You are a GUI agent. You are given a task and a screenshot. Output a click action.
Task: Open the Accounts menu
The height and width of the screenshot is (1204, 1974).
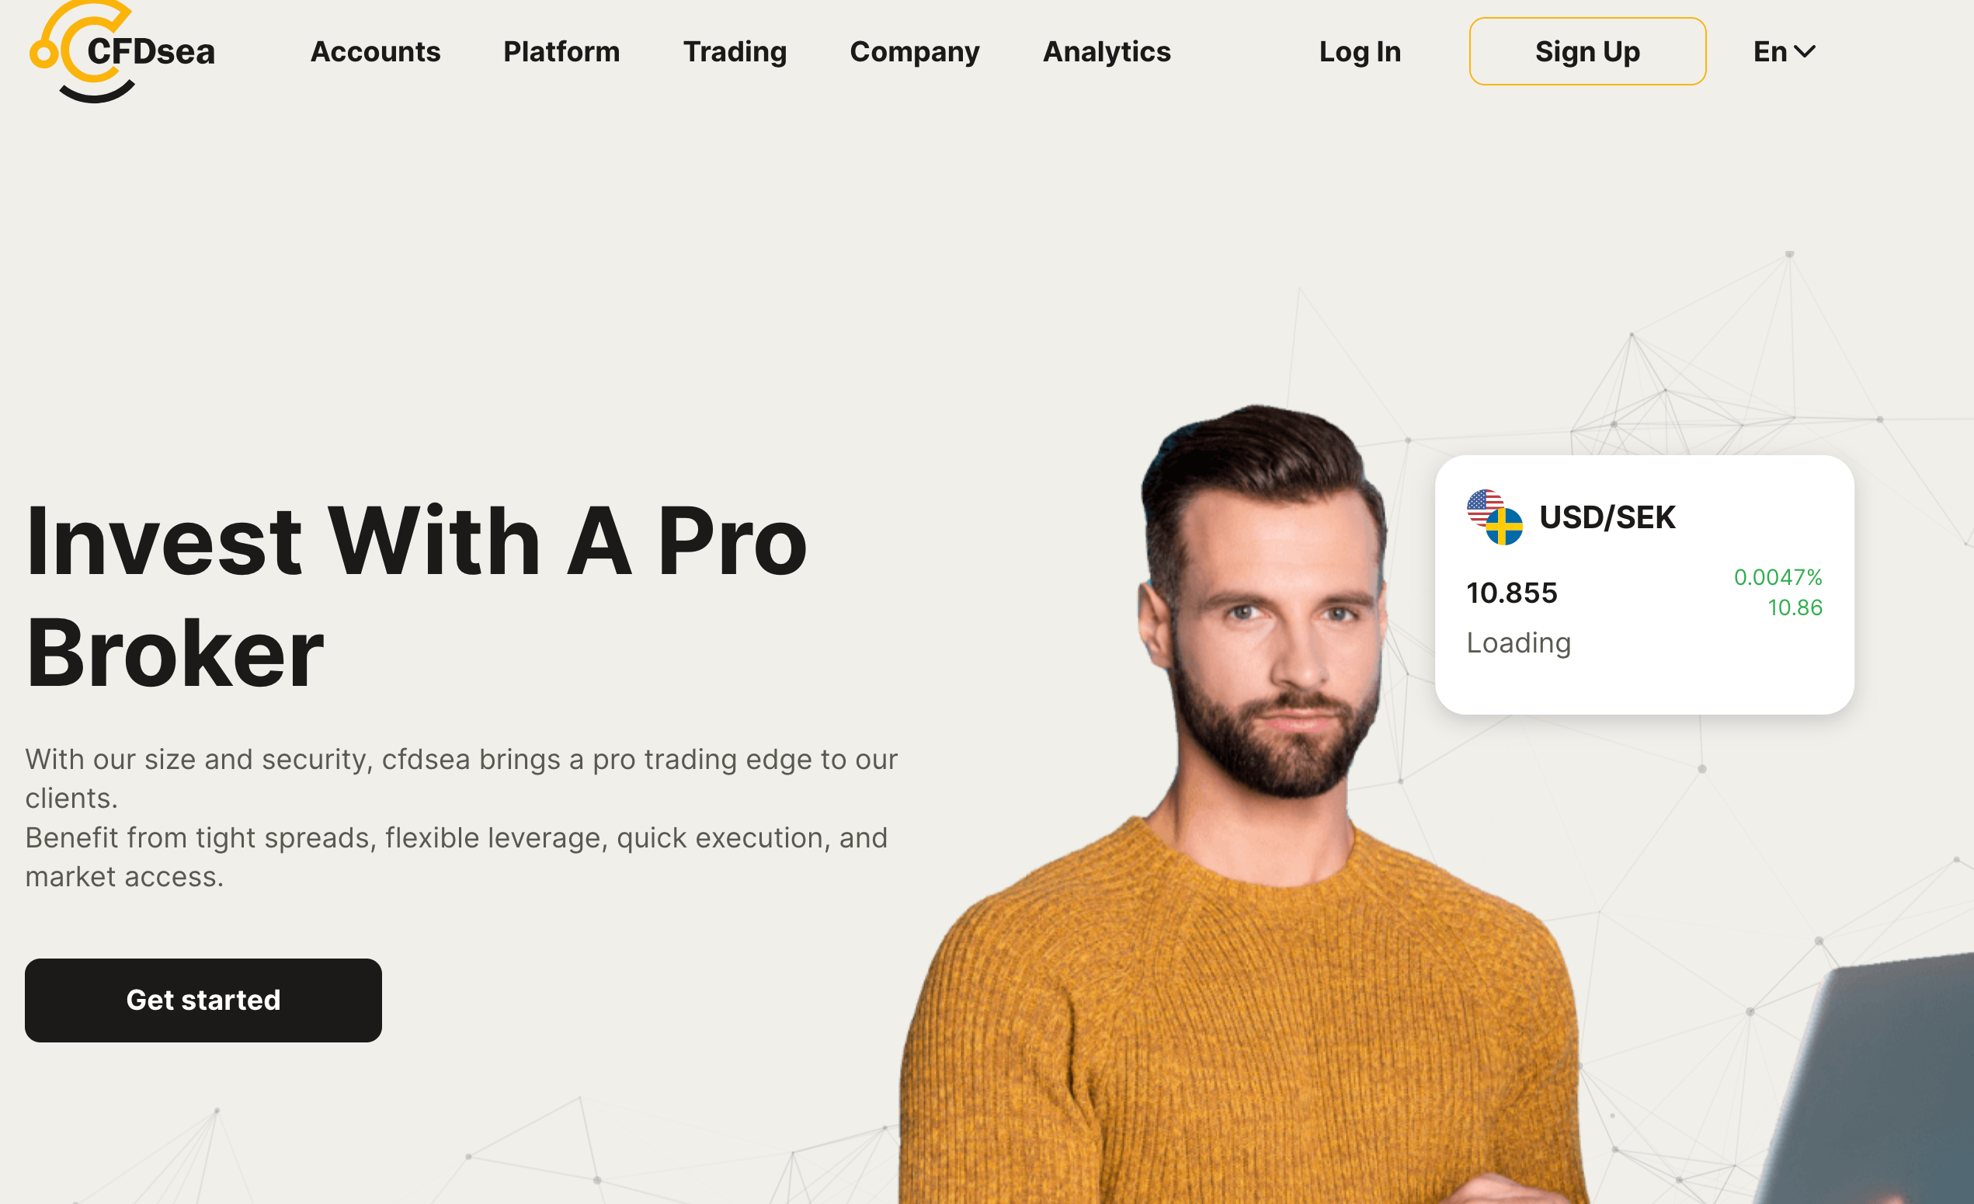point(375,51)
